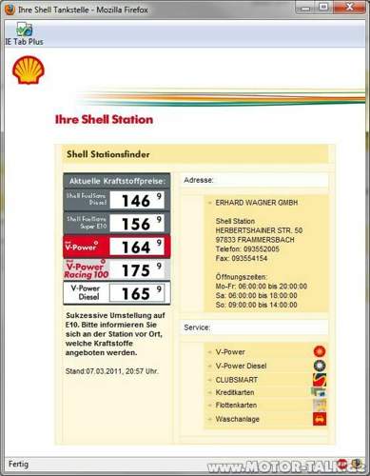The height and width of the screenshot is (476, 370).
Task: Click the Waschanlage car wash icon
Action: point(320,419)
